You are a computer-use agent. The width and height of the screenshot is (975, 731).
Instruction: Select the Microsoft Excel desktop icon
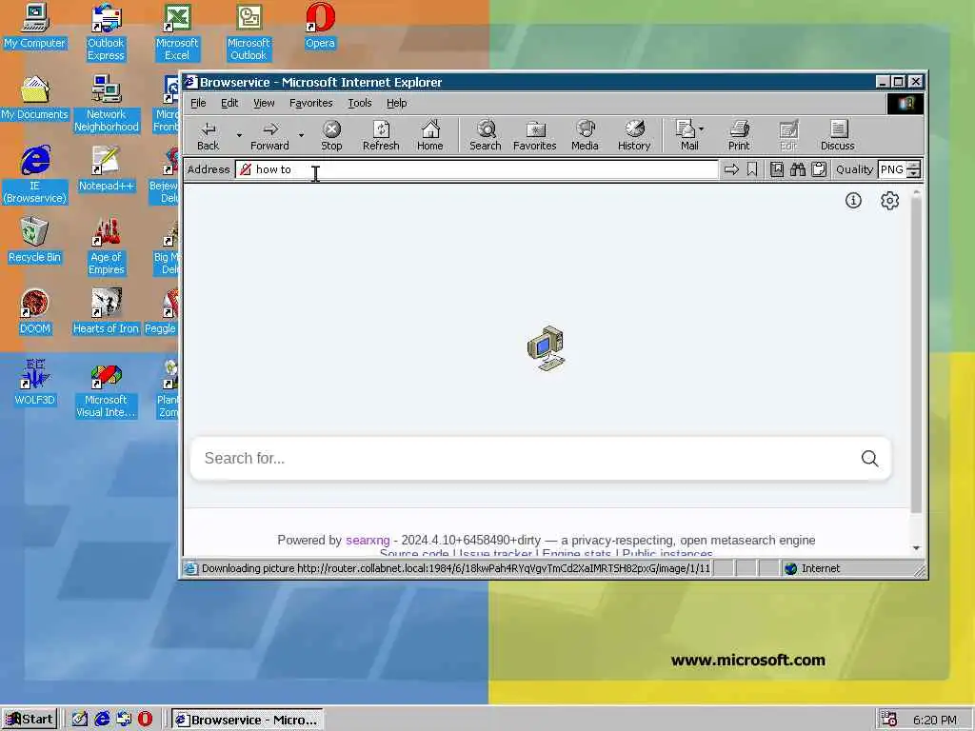pos(177,32)
